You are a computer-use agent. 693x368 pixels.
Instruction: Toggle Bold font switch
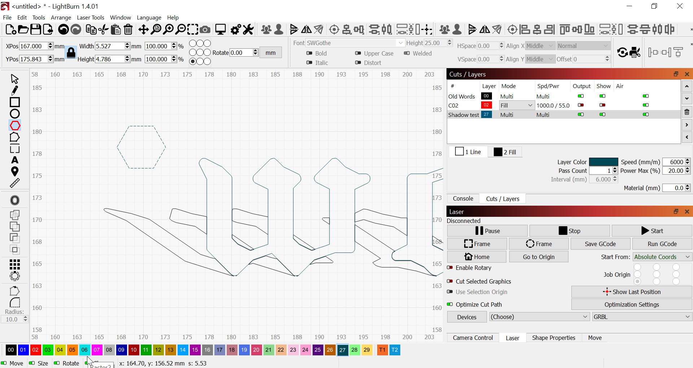click(309, 53)
